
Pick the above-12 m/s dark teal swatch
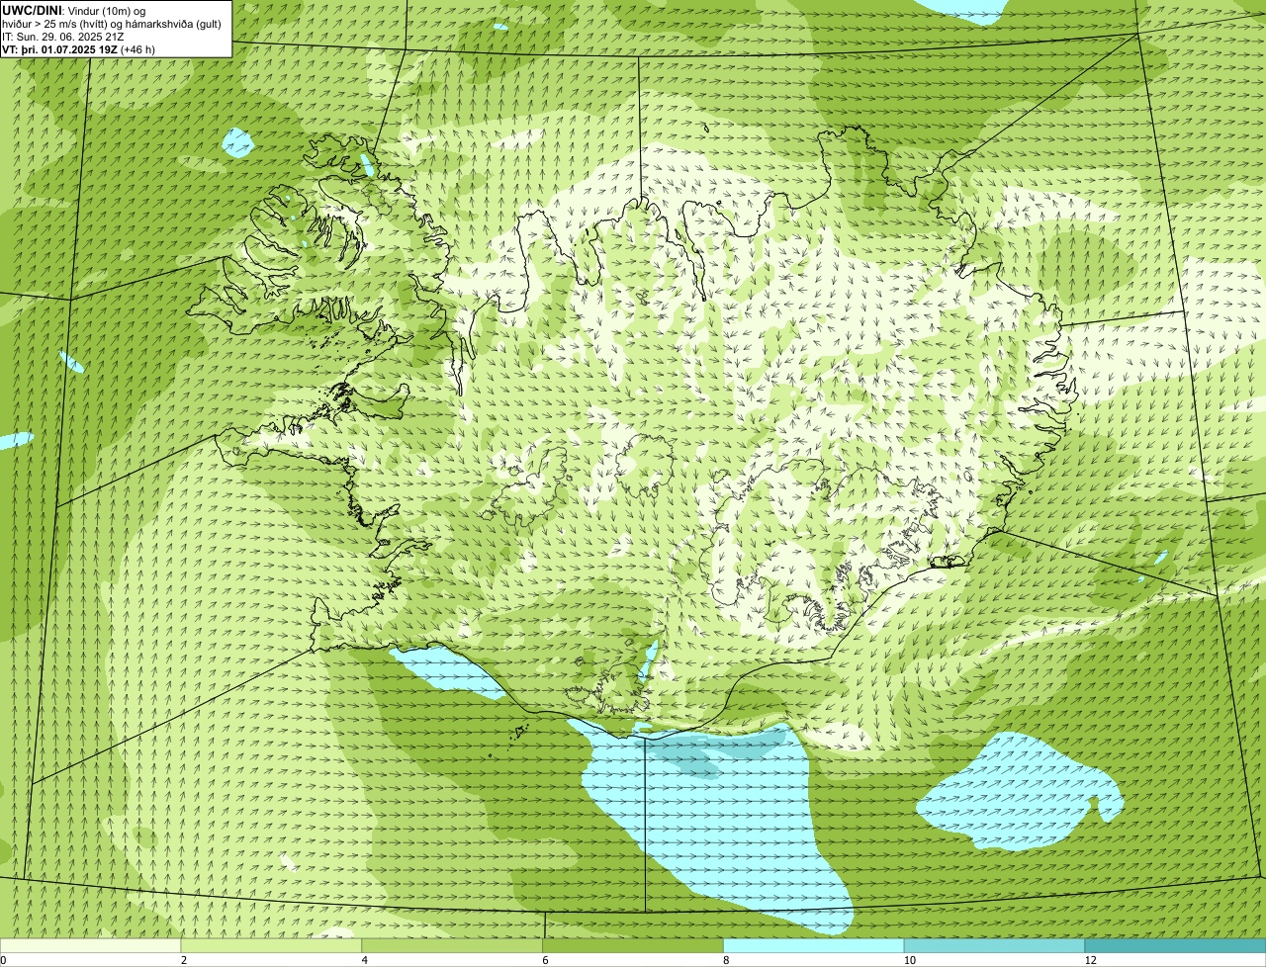[1175, 946]
